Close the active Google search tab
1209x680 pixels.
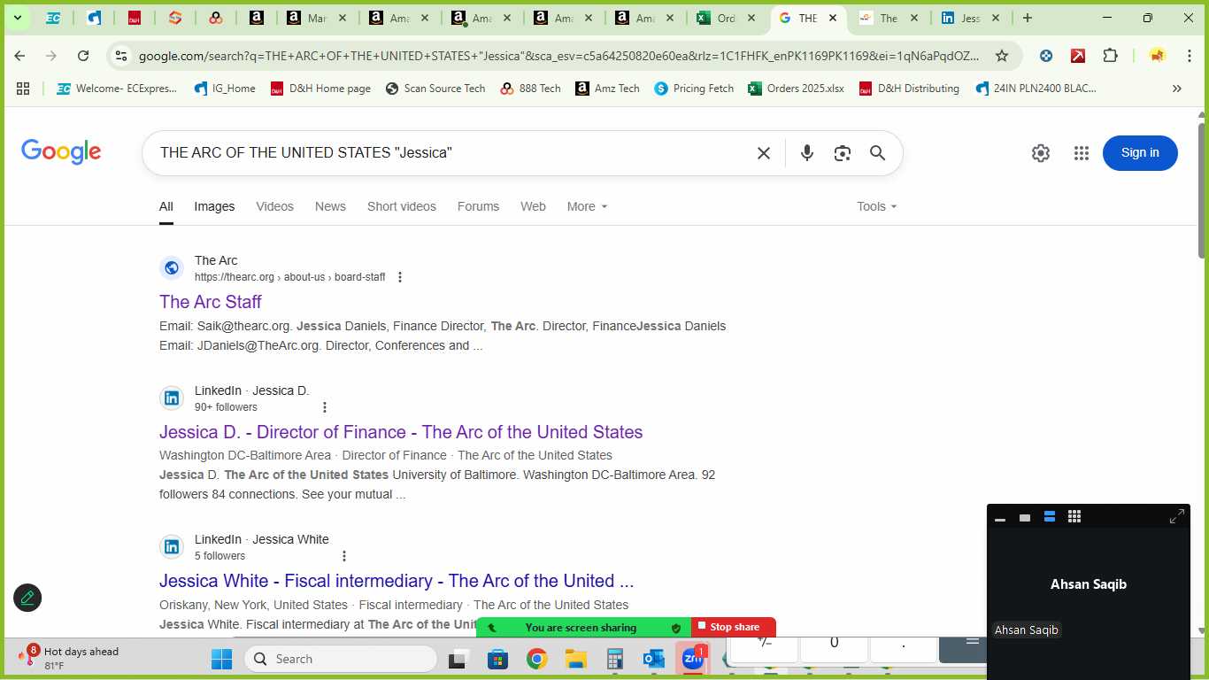coord(833,18)
